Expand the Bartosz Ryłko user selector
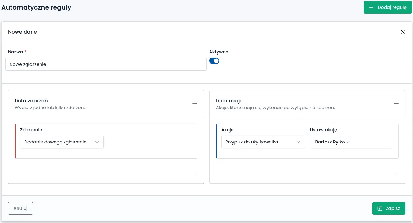The height and width of the screenshot is (223, 413). (x=332, y=142)
